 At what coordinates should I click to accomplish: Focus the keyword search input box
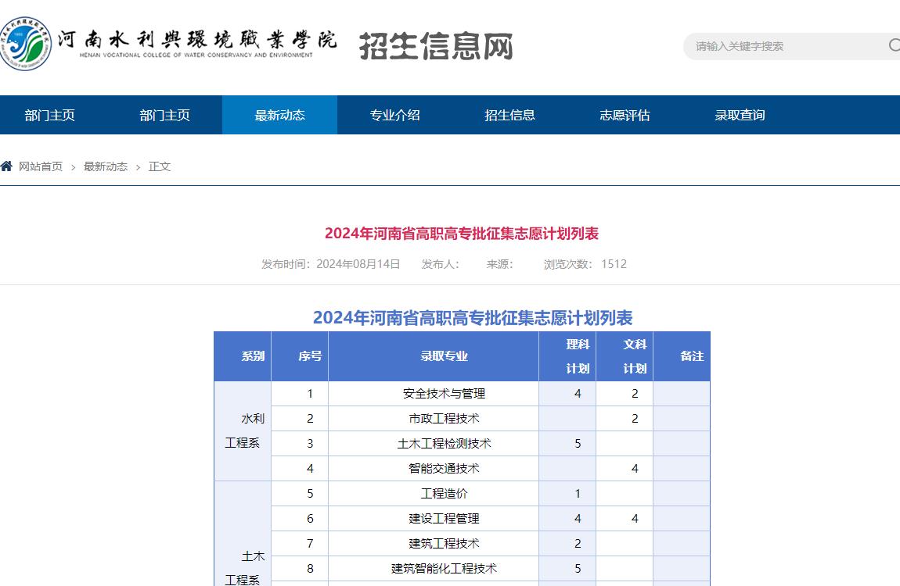(x=783, y=46)
